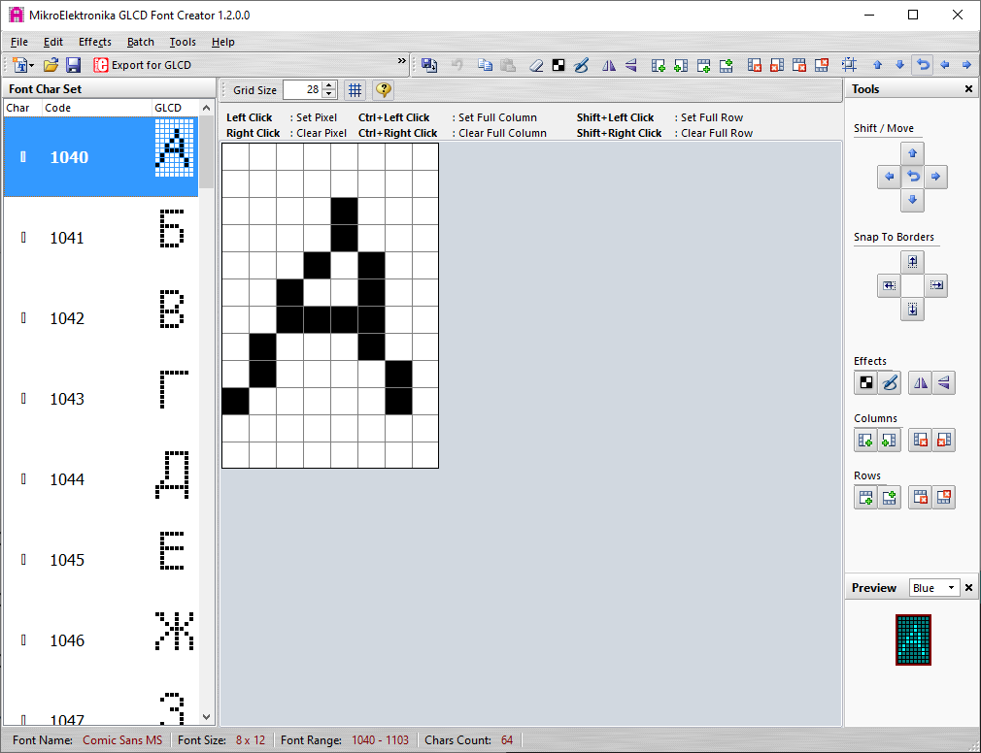Screen dimensions: 981x753
Task: Open the Effects menu
Action: tap(95, 42)
